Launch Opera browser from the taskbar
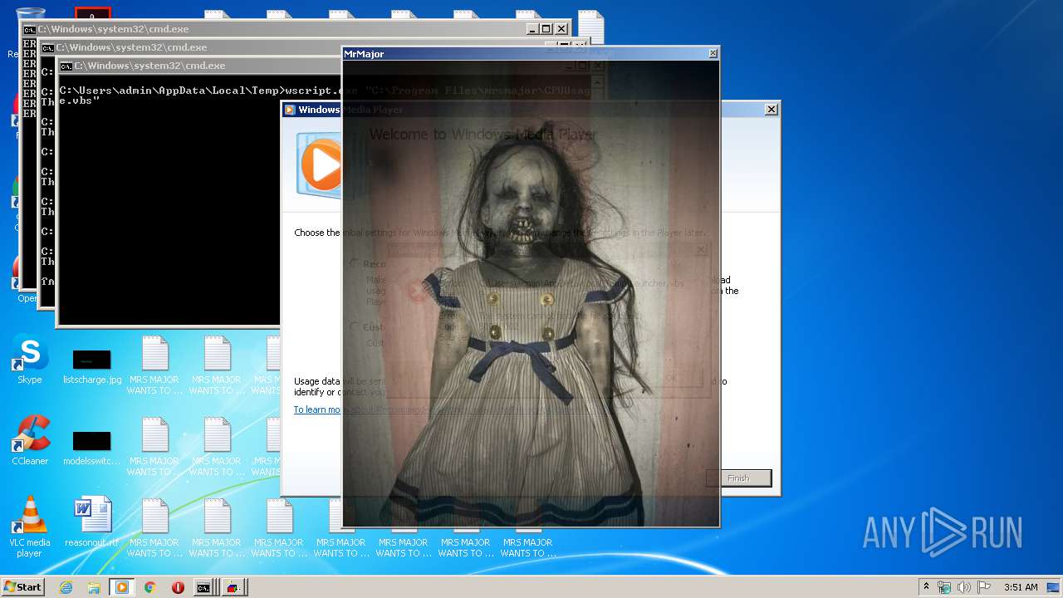Screen dimensions: 1063x598 [178, 587]
